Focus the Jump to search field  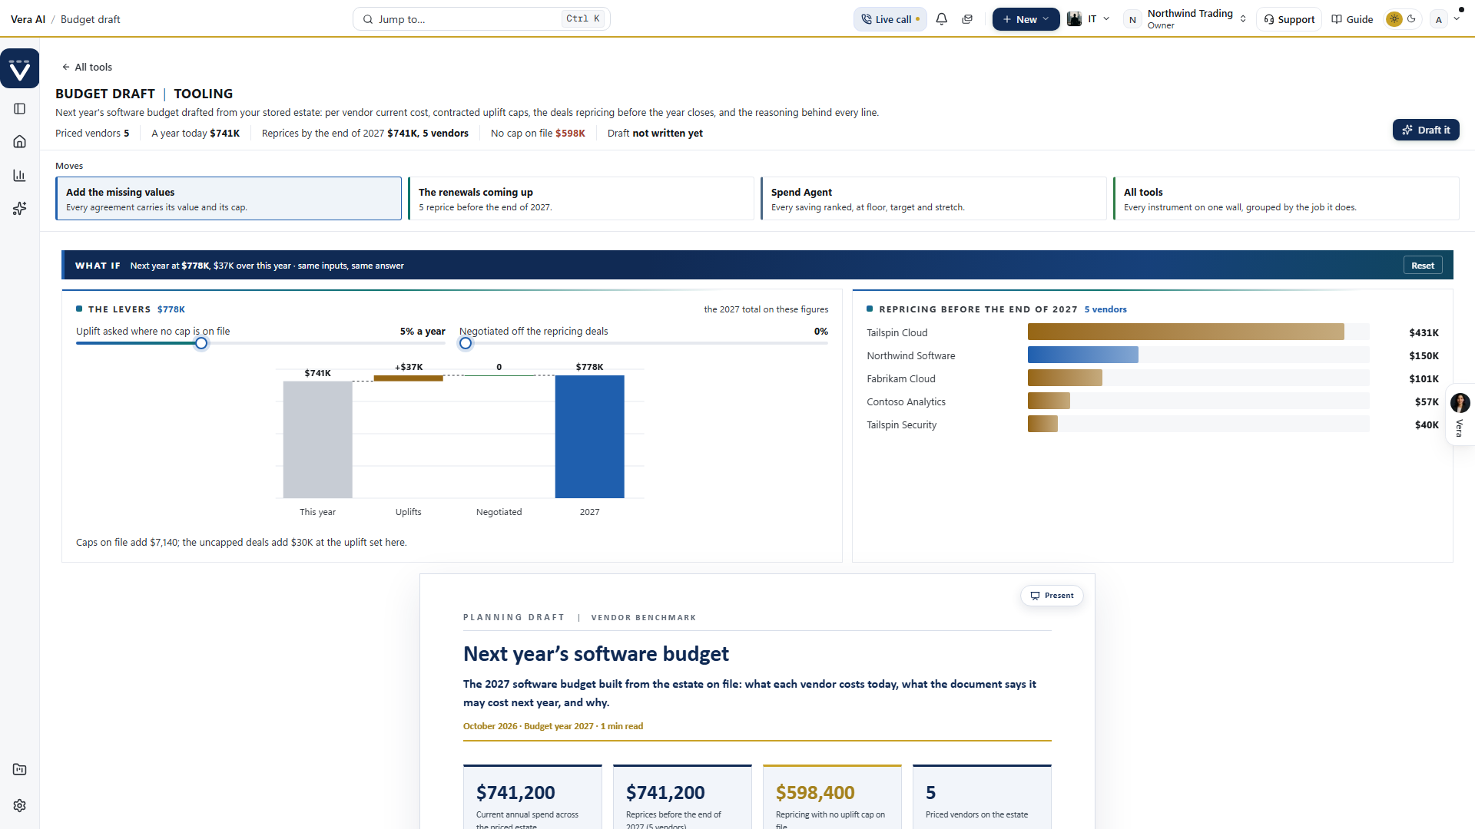pyautogui.click(x=482, y=19)
